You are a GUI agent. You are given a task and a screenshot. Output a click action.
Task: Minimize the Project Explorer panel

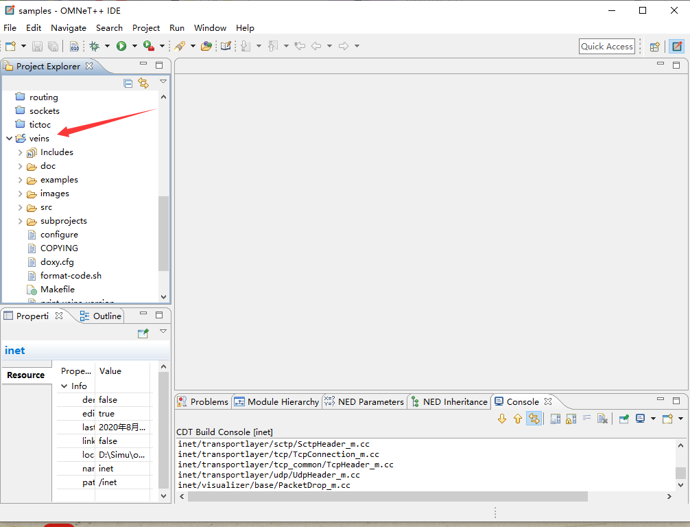click(143, 65)
